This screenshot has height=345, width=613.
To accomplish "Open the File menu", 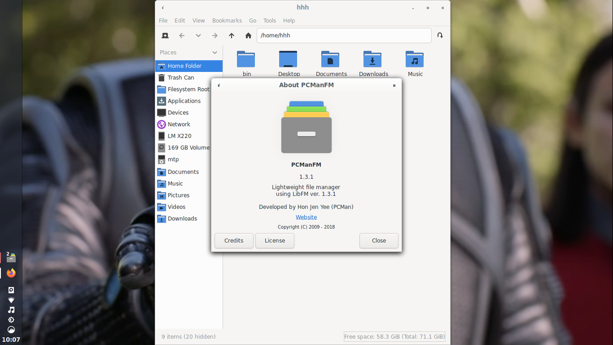I will pos(163,21).
